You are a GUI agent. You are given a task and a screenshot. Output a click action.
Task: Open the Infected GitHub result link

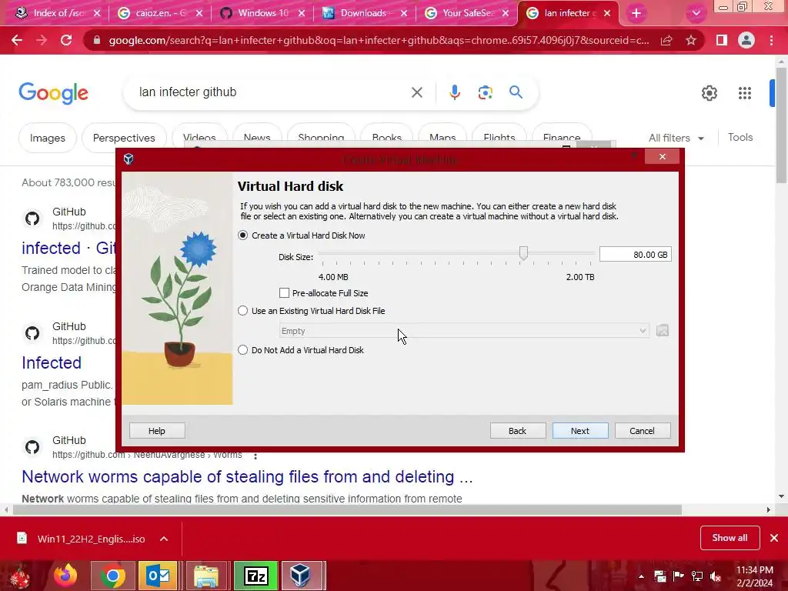tap(52, 362)
